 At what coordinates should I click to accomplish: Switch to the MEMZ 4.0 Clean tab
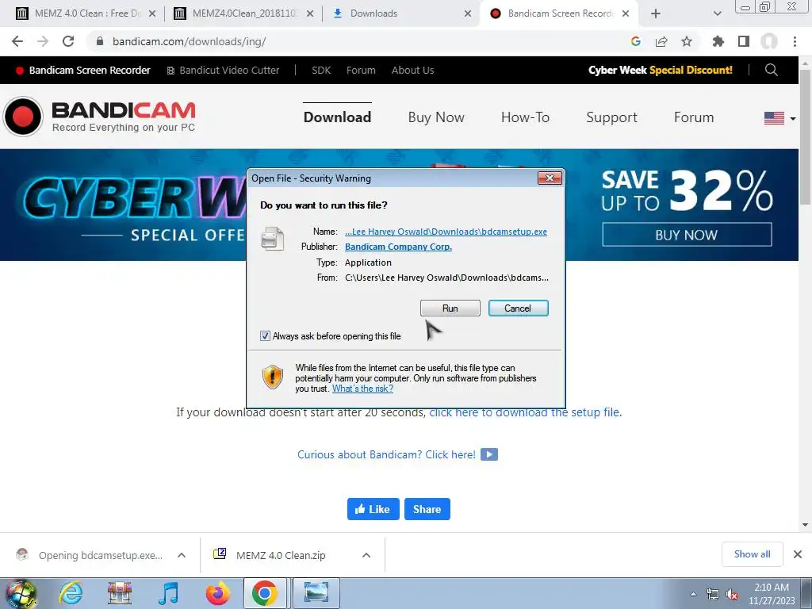click(86, 13)
